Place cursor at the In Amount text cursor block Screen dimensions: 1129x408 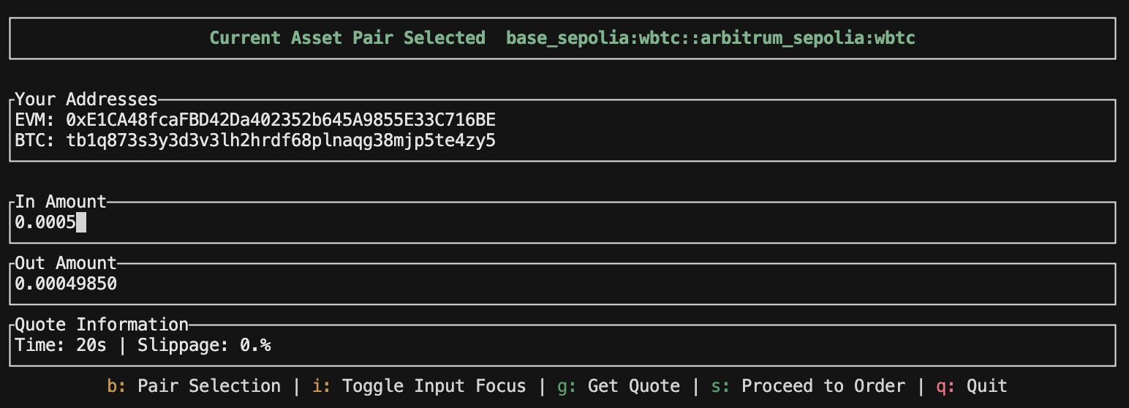[81, 222]
